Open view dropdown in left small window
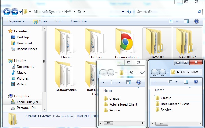This screenshot has height=128, width=205. pos(119,82)
